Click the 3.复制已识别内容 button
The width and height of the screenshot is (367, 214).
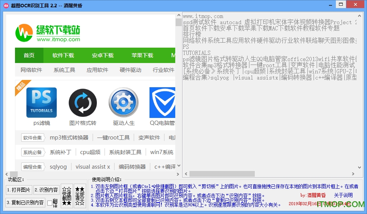coord(25,202)
